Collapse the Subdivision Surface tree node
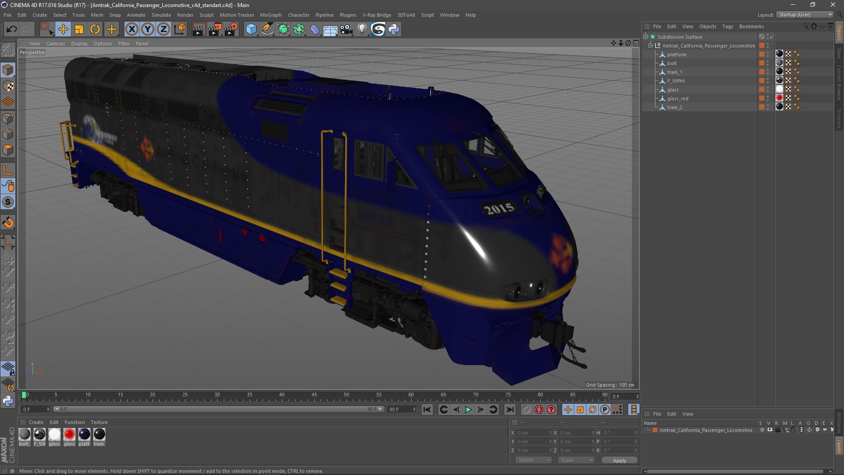 click(x=646, y=37)
